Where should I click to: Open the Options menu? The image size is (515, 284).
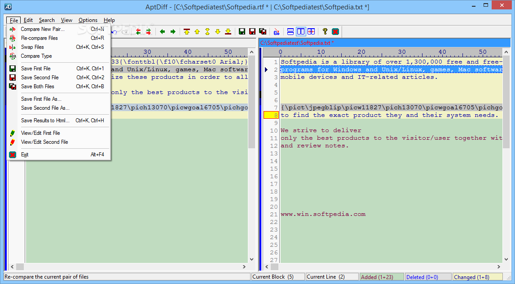point(88,20)
